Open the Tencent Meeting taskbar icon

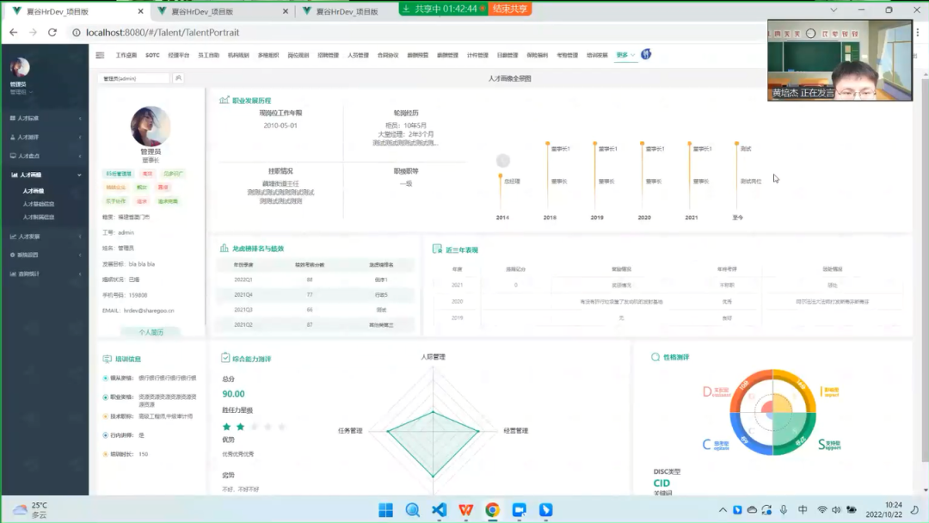click(x=519, y=510)
